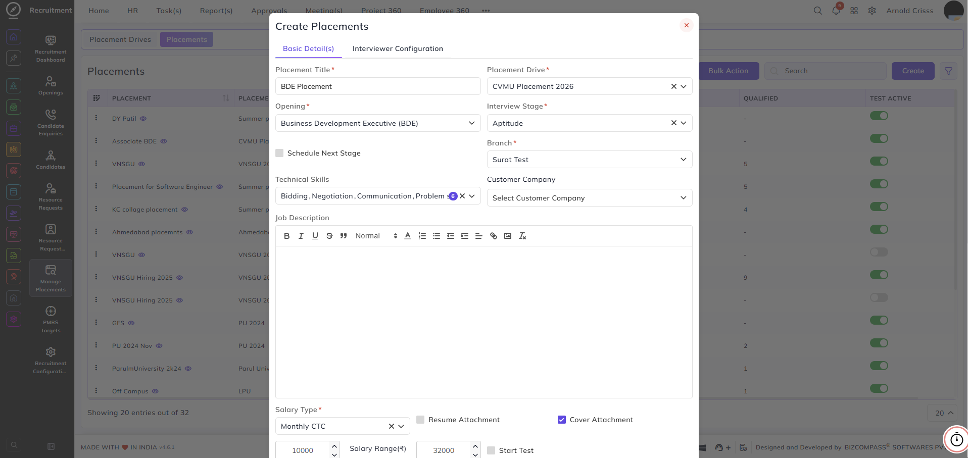Image resolution: width=968 pixels, height=458 pixels.
Task: Click the Bulk Action button
Action: pos(728,71)
